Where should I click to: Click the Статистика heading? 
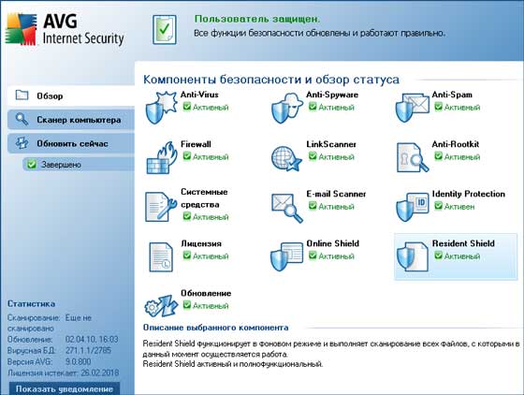tap(32, 304)
